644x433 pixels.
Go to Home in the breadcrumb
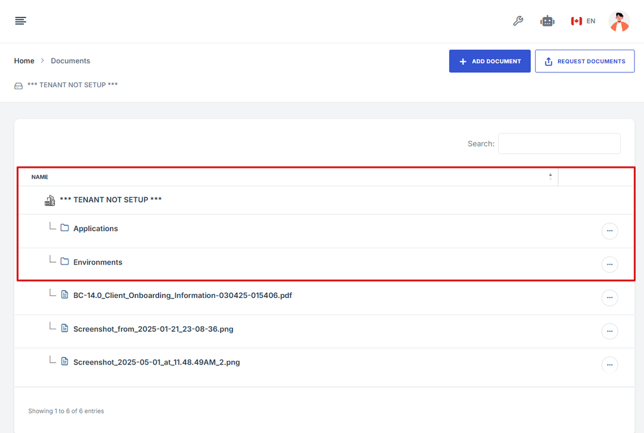tap(24, 61)
